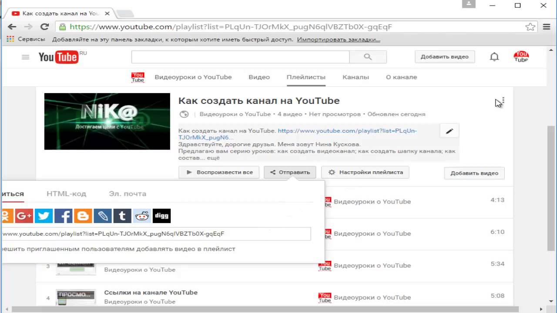This screenshot has width=557, height=313.
Task: Open a new browser tab
Action: (125, 13)
